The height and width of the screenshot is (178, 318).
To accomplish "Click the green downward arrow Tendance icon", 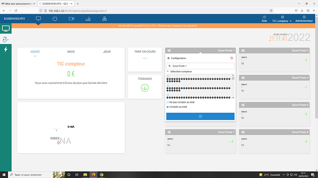I will point(145,88).
